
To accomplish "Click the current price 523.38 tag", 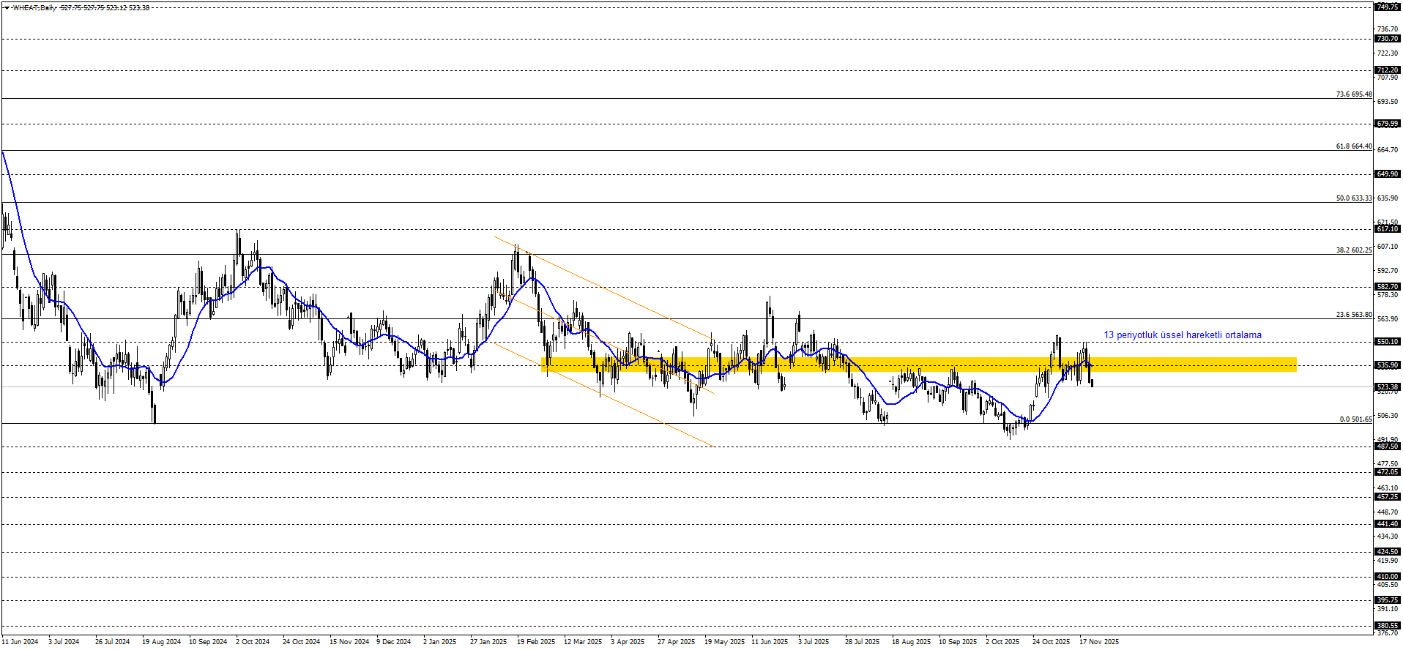I will [x=1387, y=386].
